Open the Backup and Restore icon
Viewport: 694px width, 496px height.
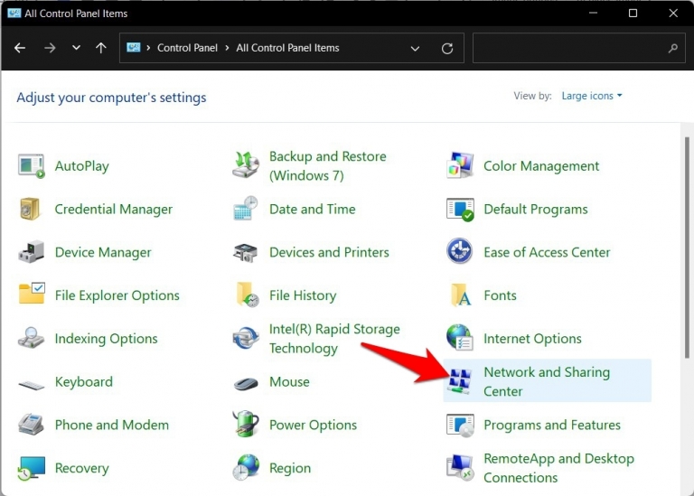click(246, 164)
